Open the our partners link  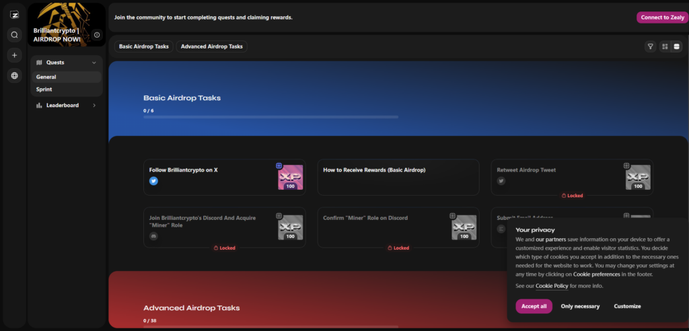click(x=550, y=240)
